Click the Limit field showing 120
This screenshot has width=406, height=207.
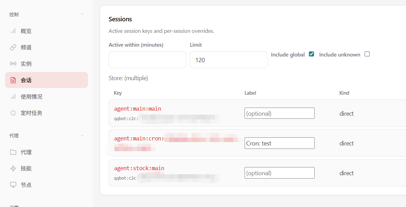(228, 60)
